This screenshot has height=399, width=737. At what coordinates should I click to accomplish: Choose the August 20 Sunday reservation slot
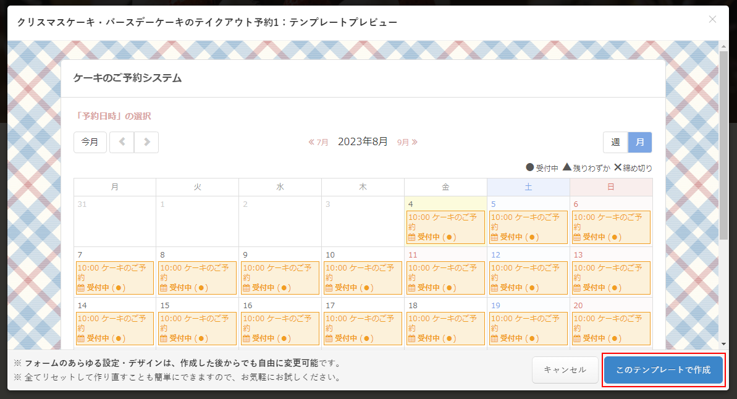pyautogui.click(x=611, y=329)
